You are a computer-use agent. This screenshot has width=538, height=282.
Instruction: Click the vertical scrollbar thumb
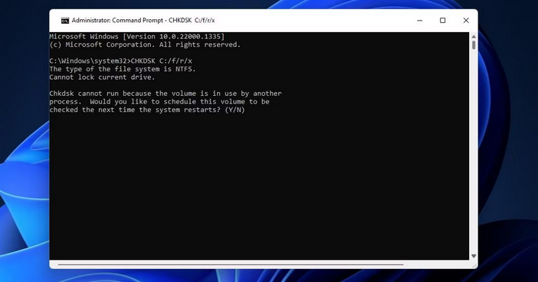coord(474,45)
